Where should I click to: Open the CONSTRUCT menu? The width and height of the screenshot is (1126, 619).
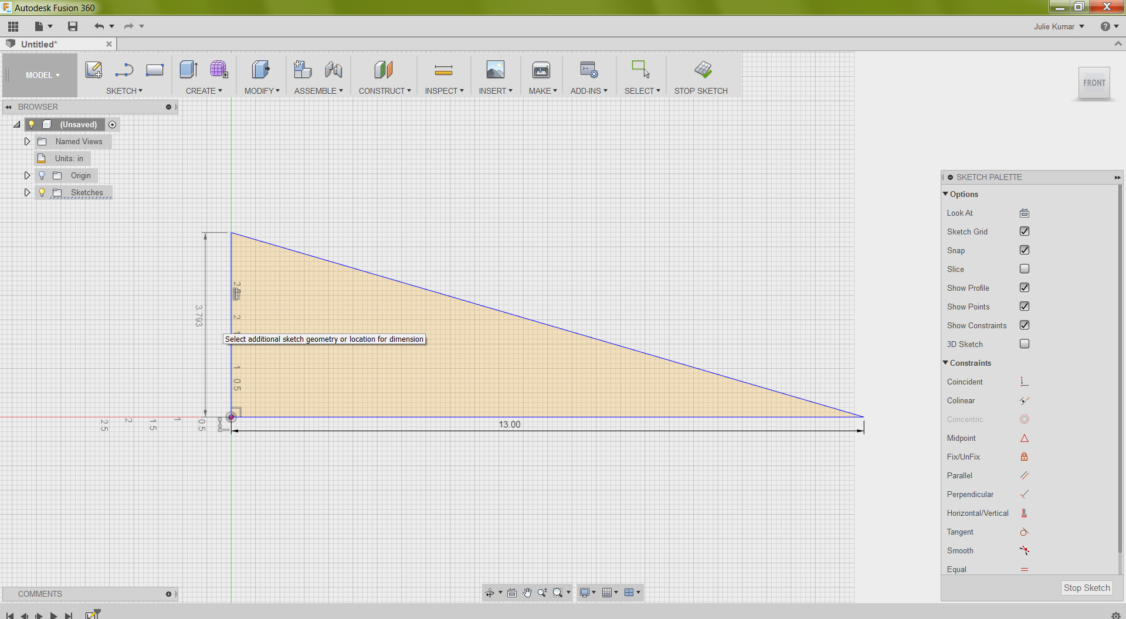(385, 91)
